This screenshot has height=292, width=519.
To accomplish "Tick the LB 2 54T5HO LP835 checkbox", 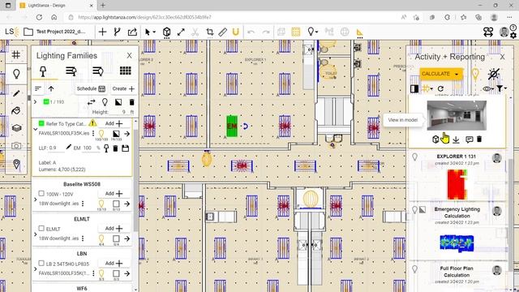I will point(41,263).
